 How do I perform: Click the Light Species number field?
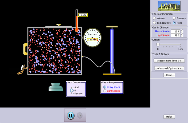175,35
